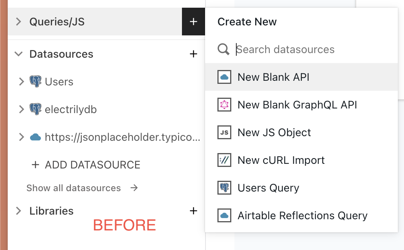
Task: Collapse the Datasources section chevron
Action: point(18,54)
